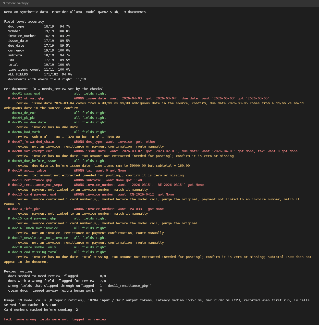
Task: Click the red 'FAIL: some wrong fields' message
Action: click(55, 319)
